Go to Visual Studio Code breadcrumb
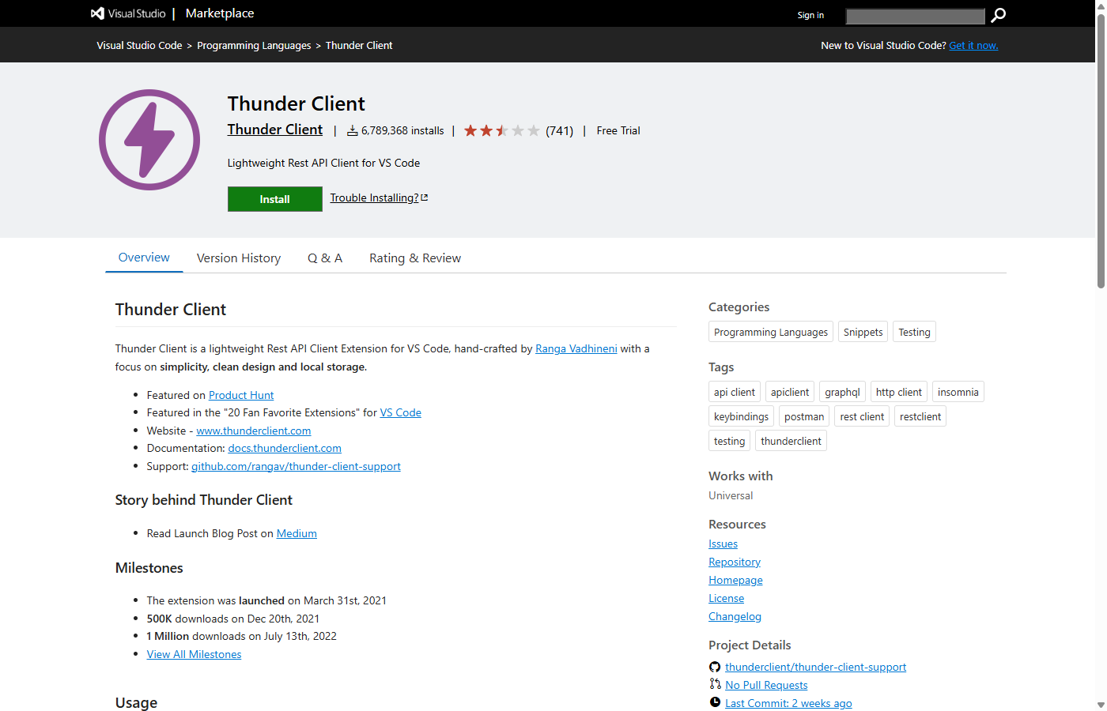Screen dimensions: 1107x711 pyautogui.click(x=139, y=46)
